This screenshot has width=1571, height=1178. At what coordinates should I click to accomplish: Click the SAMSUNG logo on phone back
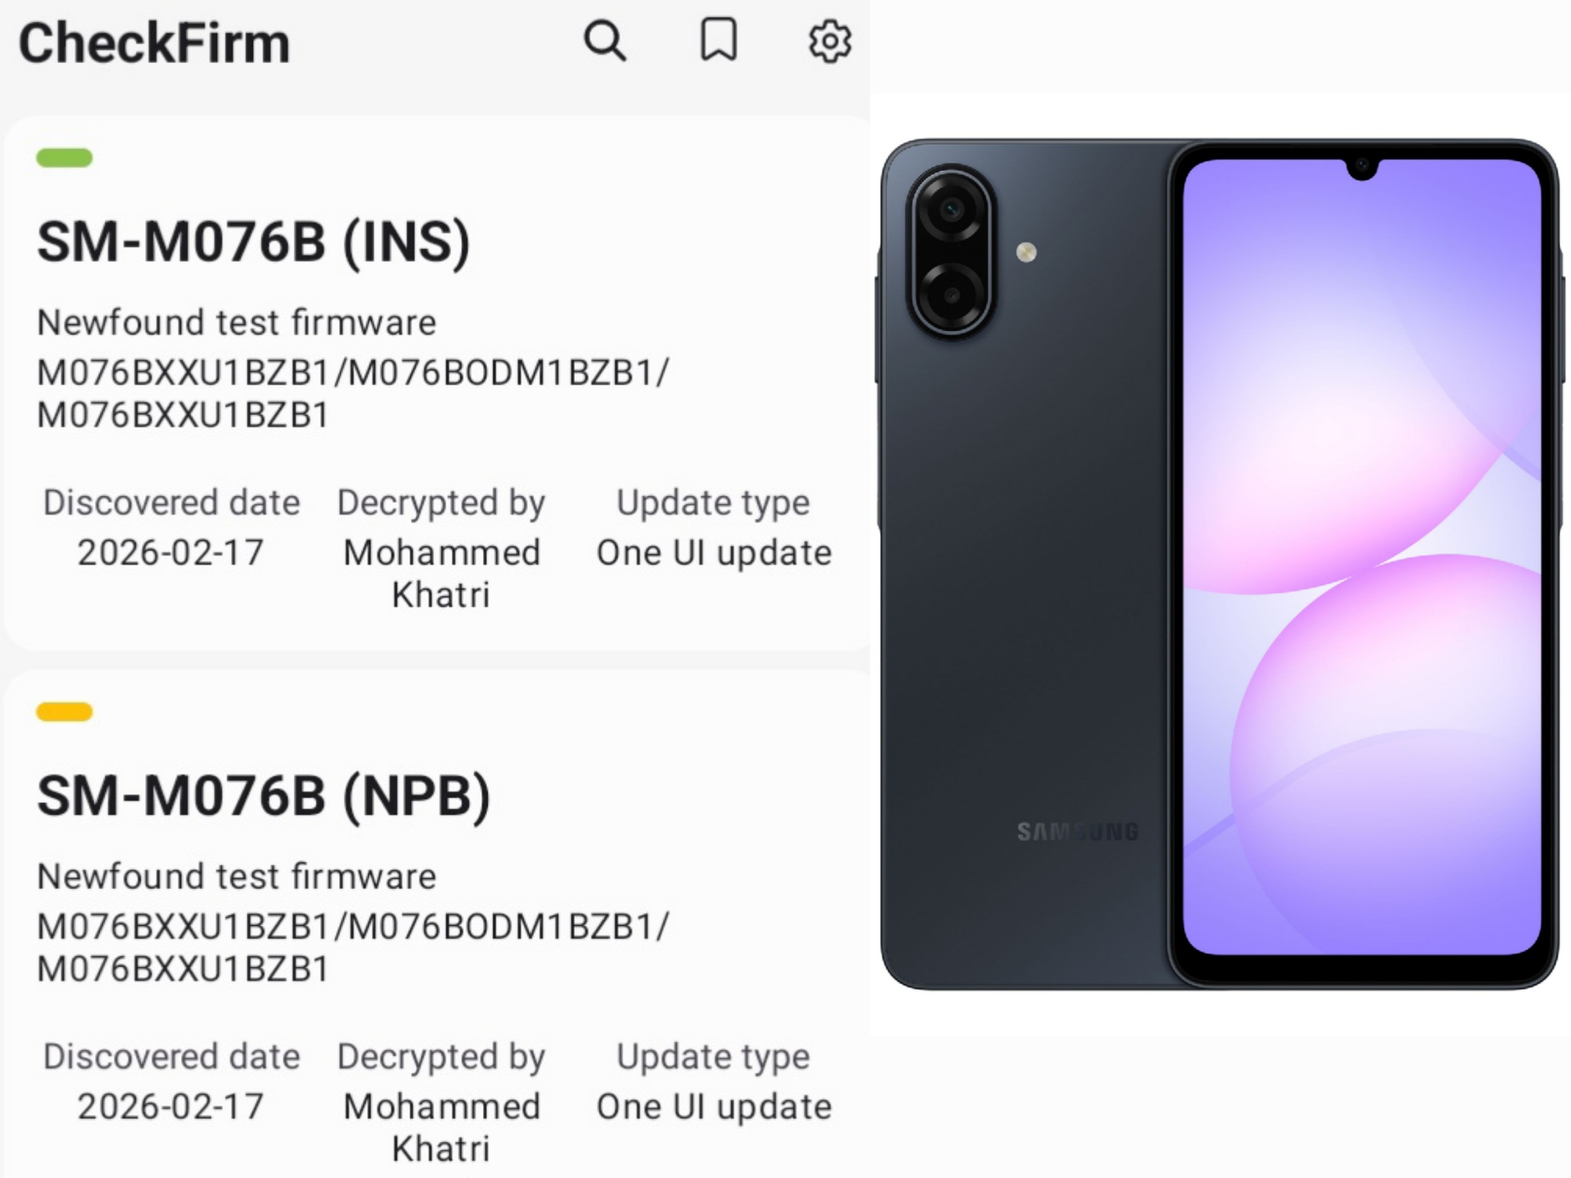click(x=1078, y=832)
